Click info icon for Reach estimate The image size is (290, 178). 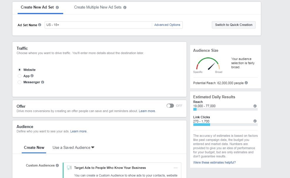[x=255, y=106]
